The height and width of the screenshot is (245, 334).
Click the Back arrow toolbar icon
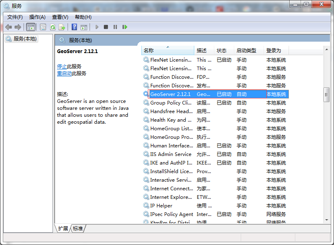9,27
